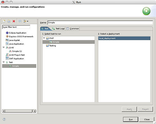Click the green run banner icon
Viewport: 156px width, 124px height.
146,11
